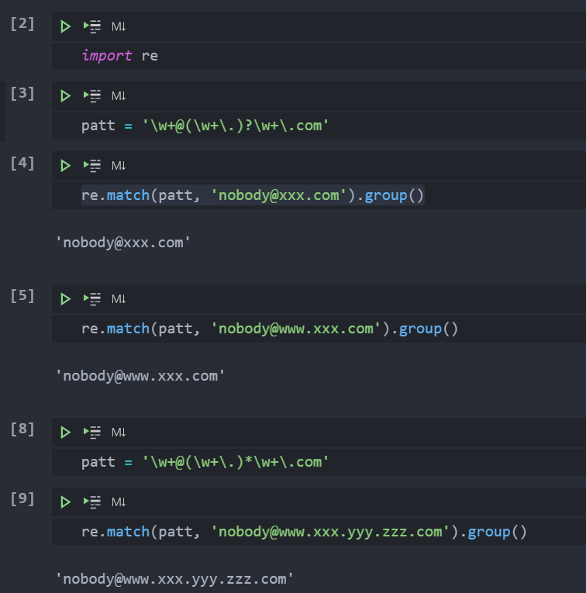The height and width of the screenshot is (593, 586).
Task: Click the 'import re' code line
Action: click(x=120, y=56)
